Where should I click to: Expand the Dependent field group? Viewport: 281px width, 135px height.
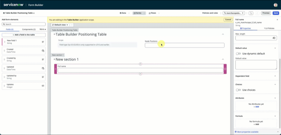(275, 76)
